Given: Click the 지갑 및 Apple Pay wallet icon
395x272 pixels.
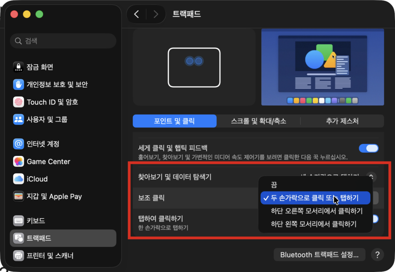Looking at the screenshot, I should coord(19,197).
